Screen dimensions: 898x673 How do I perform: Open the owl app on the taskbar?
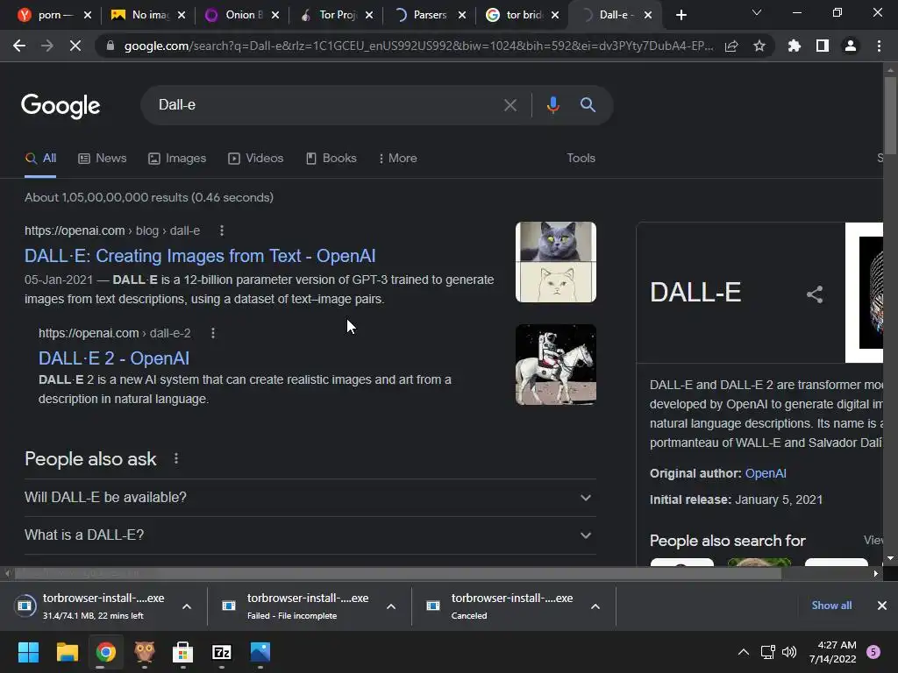[145, 652]
